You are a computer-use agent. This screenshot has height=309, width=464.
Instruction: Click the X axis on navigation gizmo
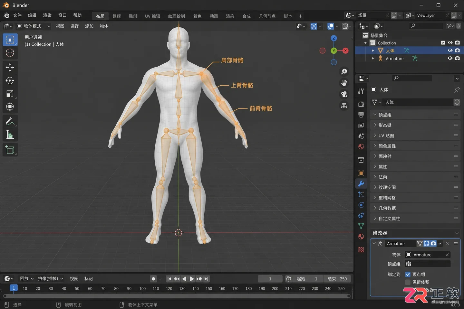tap(345, 51)
